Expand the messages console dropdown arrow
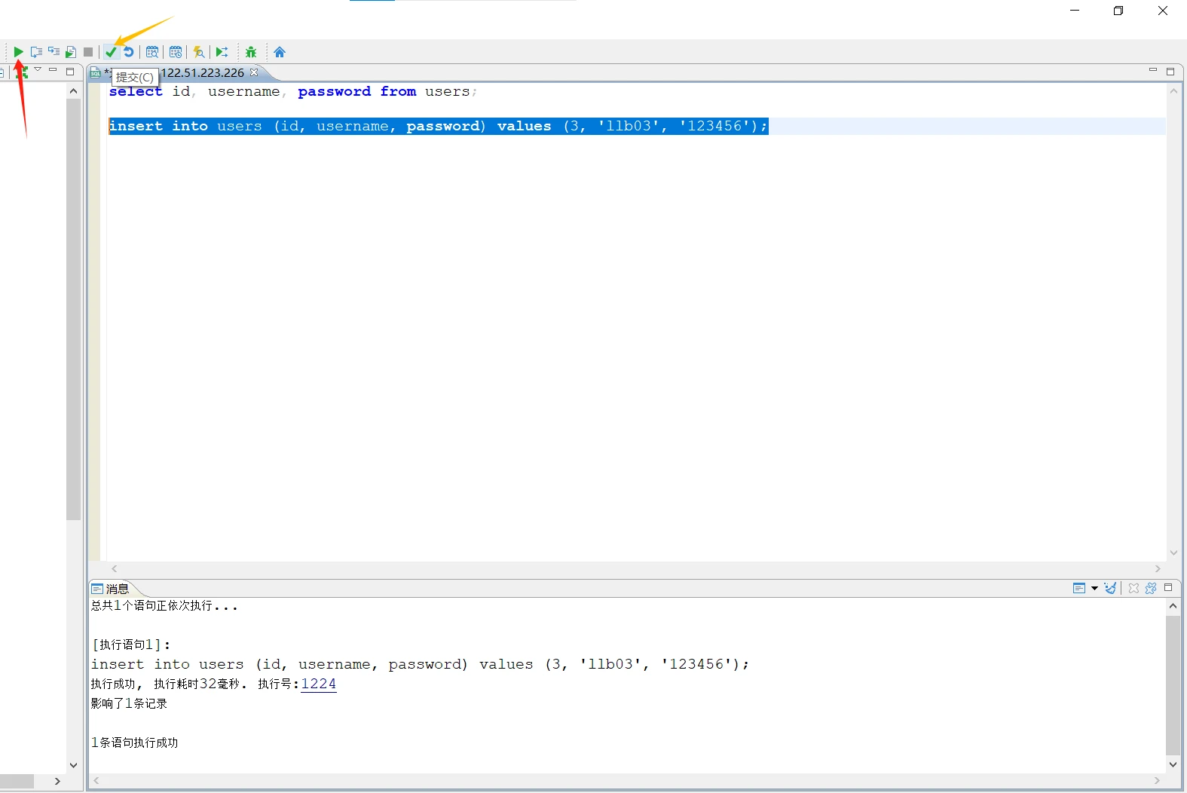 point(1094,588)
